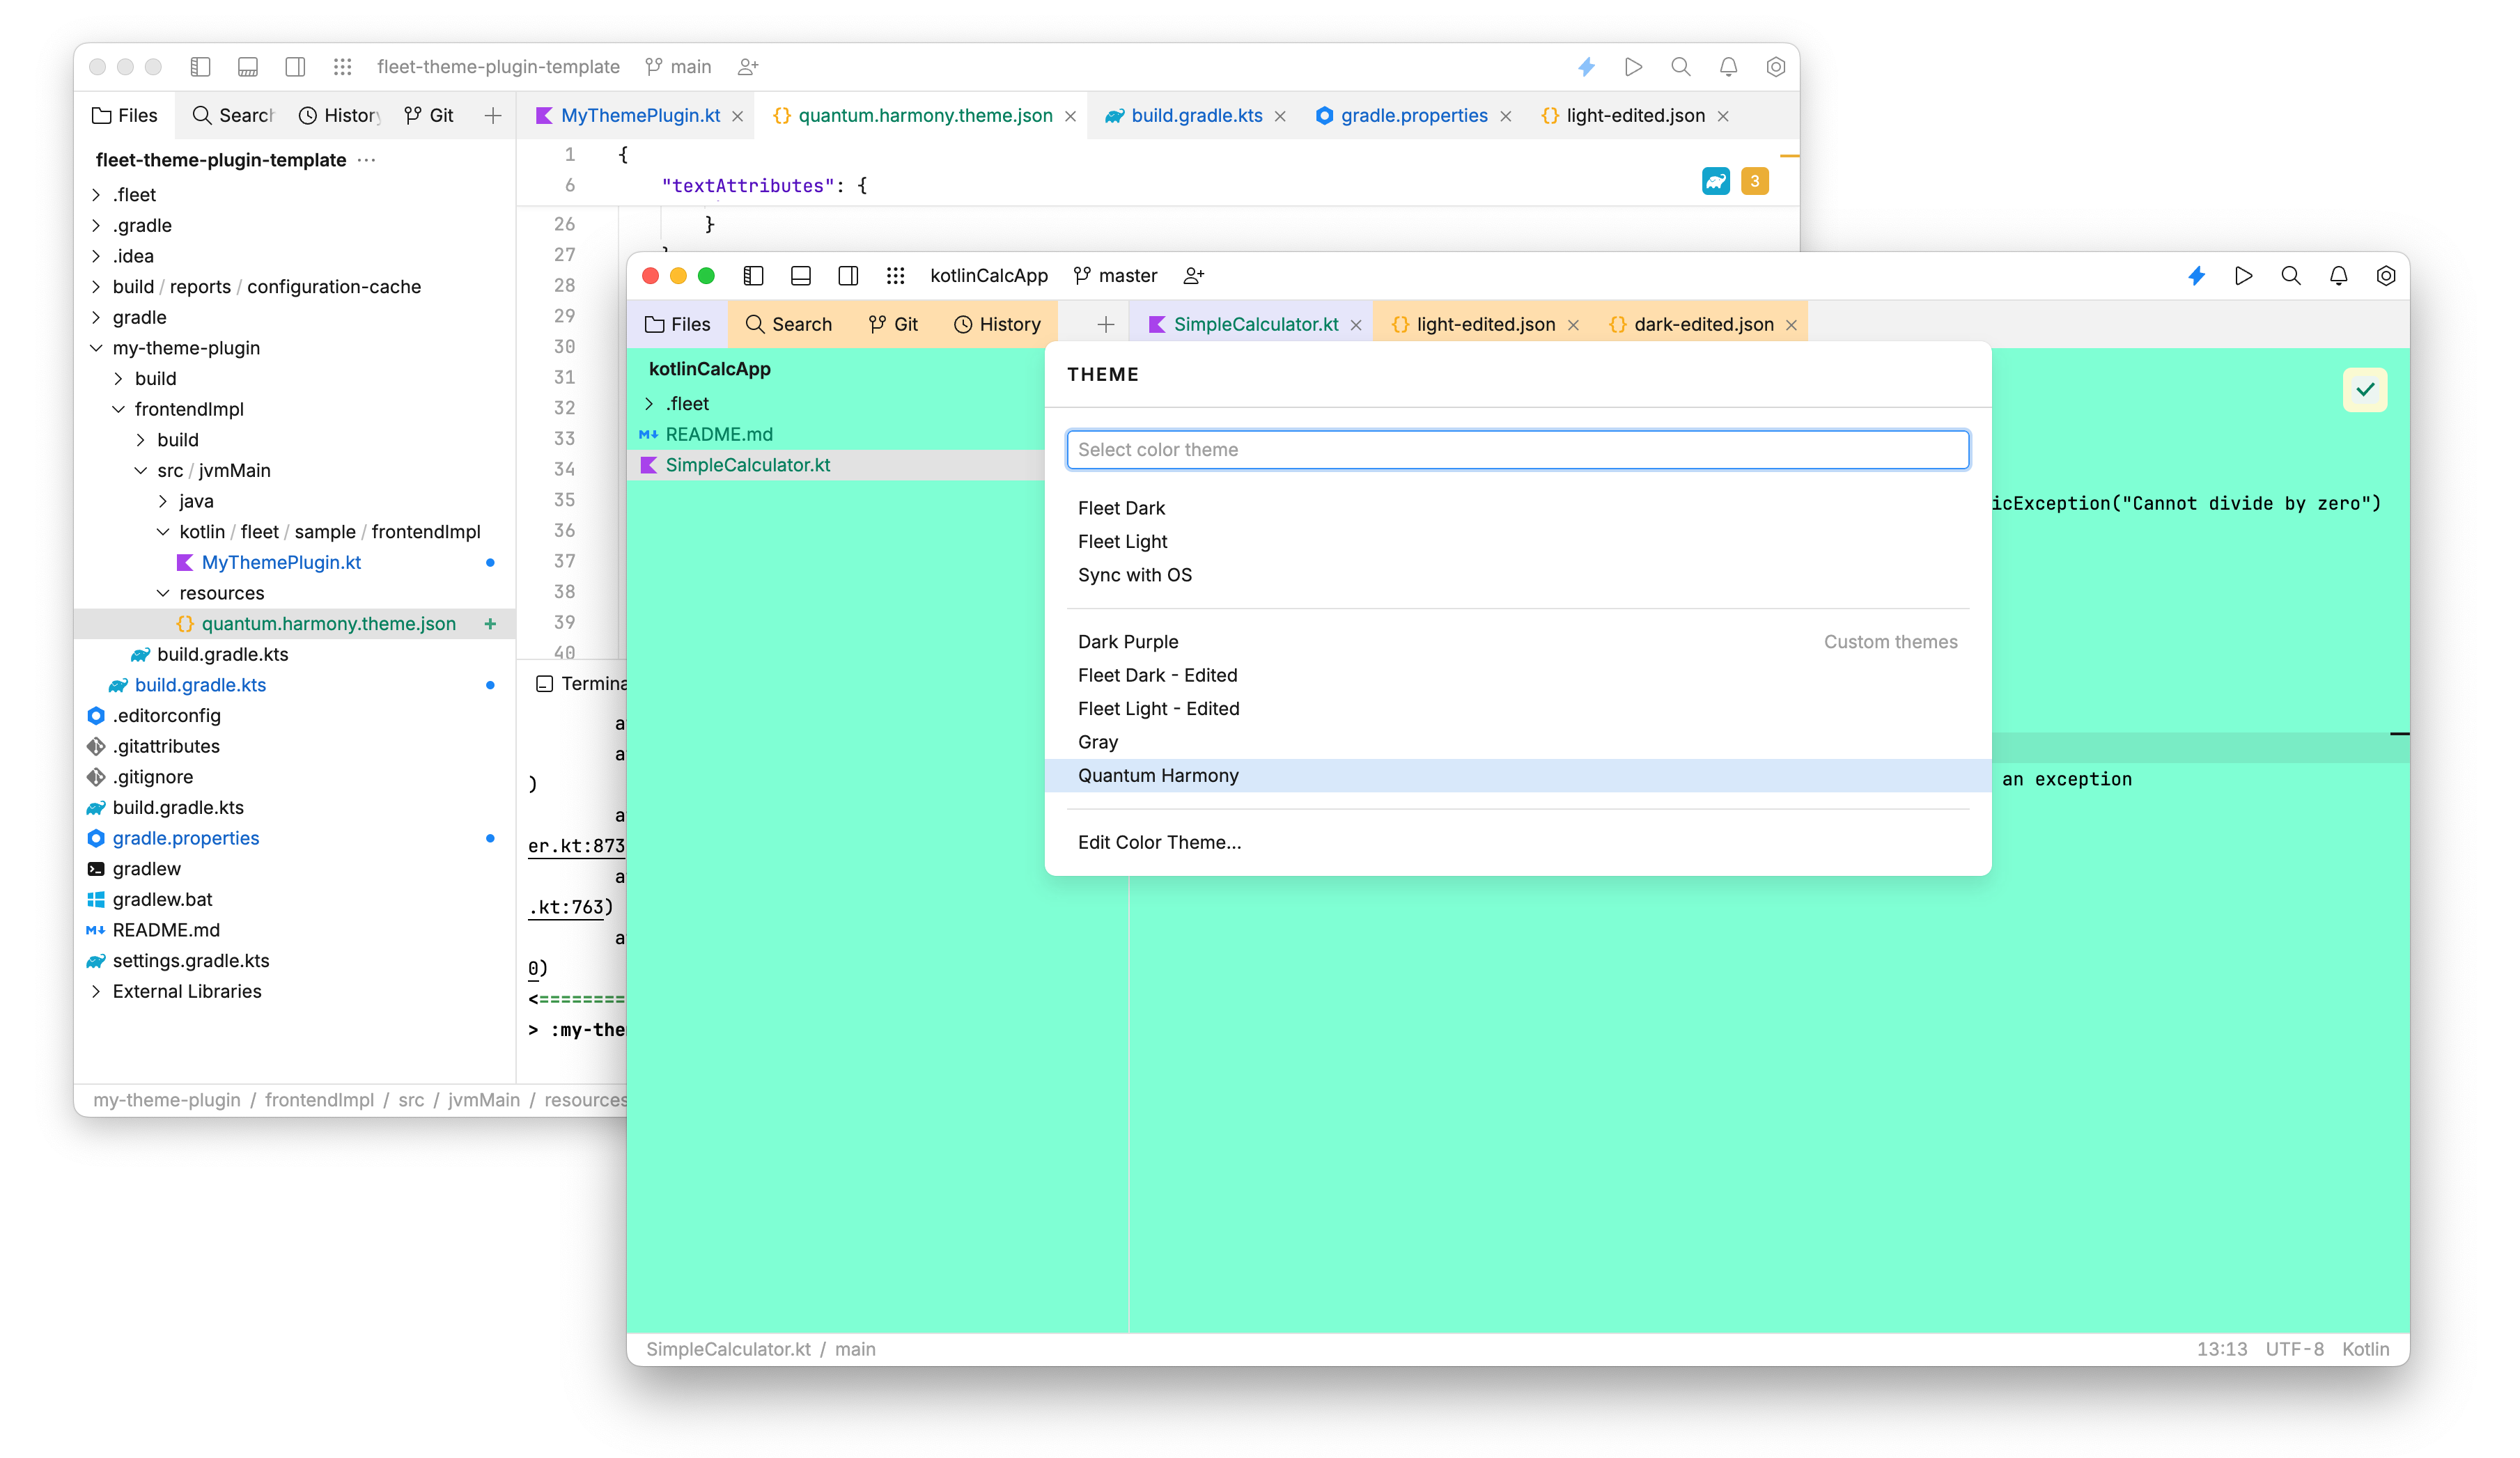Click the lightning smart mode icon

(x=2196, y=276)
